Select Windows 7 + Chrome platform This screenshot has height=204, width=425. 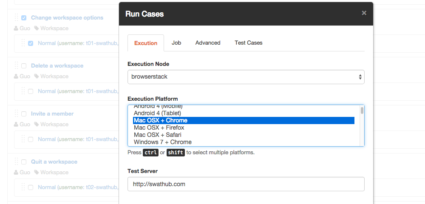pyautogui.click(x=162, y=142)
